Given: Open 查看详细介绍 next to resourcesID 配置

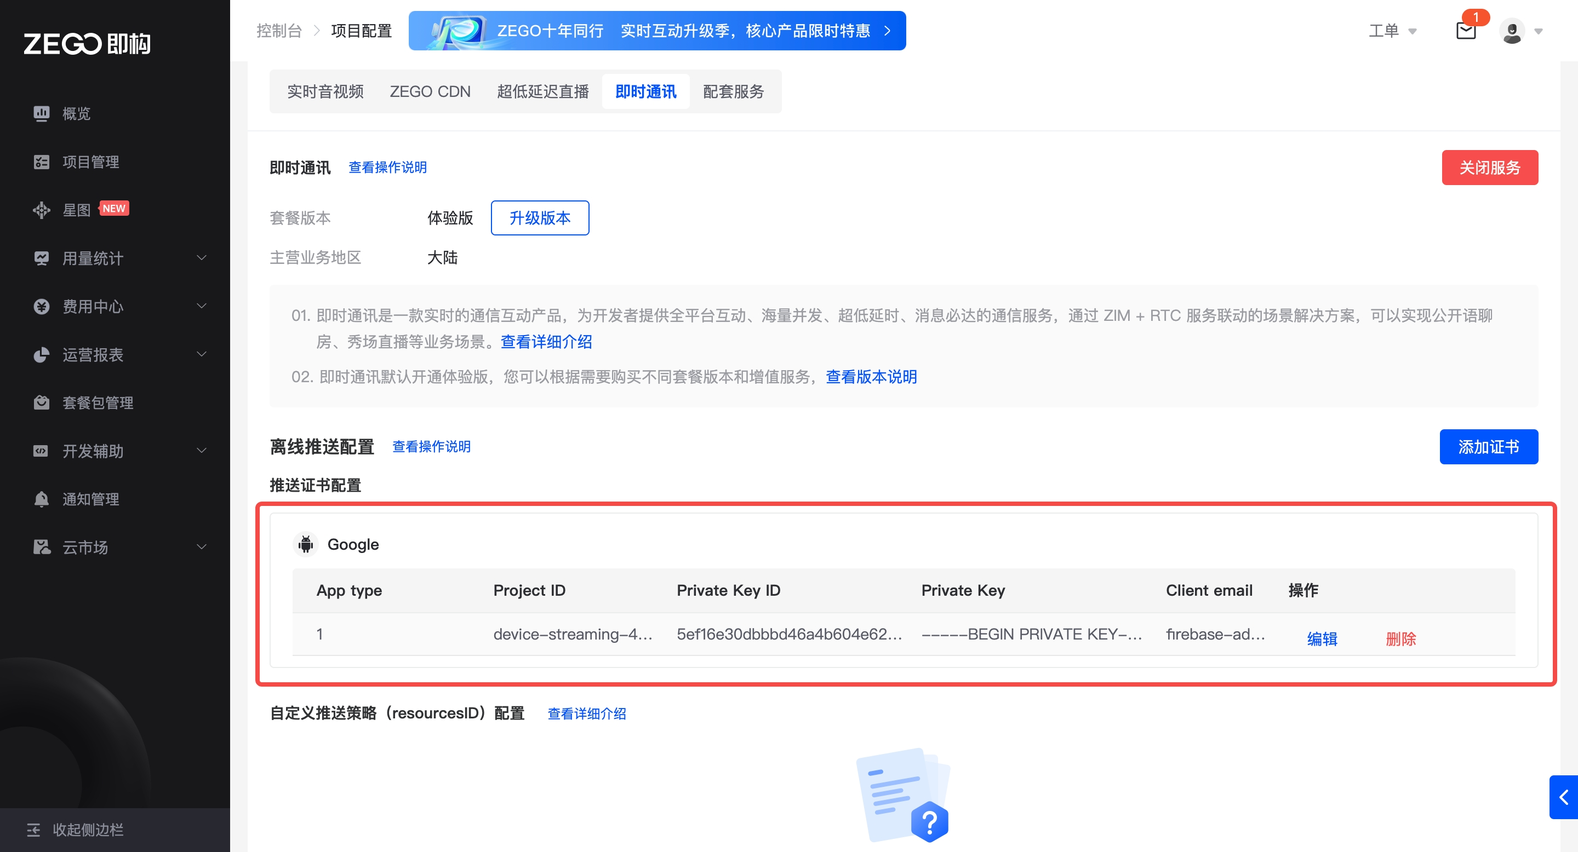Looking at the screenshot, I should (587, 713).
